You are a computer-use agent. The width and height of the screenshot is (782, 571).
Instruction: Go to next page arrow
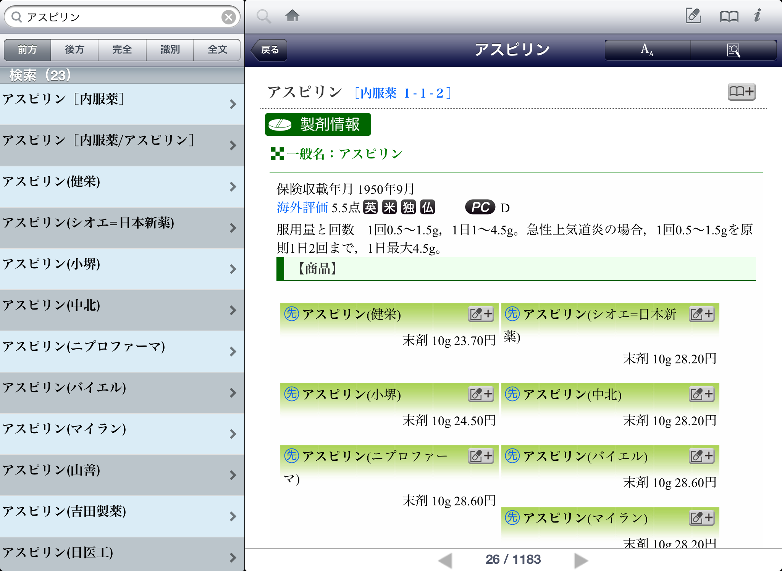(581, 560)
